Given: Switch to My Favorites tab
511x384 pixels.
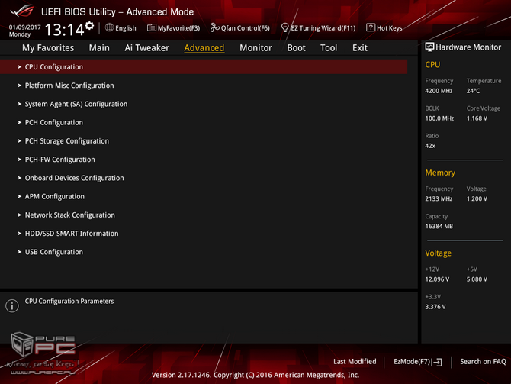Looking at the screenshot, I should click(48, 48).
